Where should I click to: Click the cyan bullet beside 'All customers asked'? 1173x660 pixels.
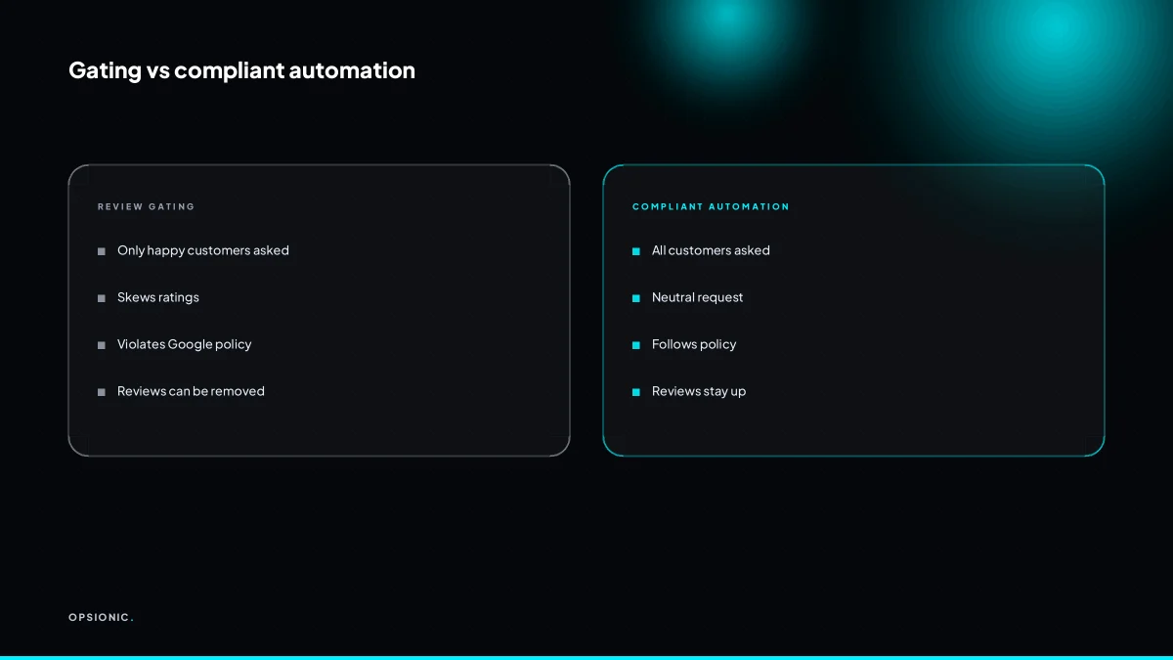(636, 251)
